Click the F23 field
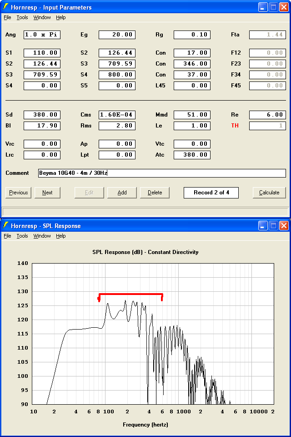Image resolution: width=291 pixels, height=437 pixels. coord(268,64)
